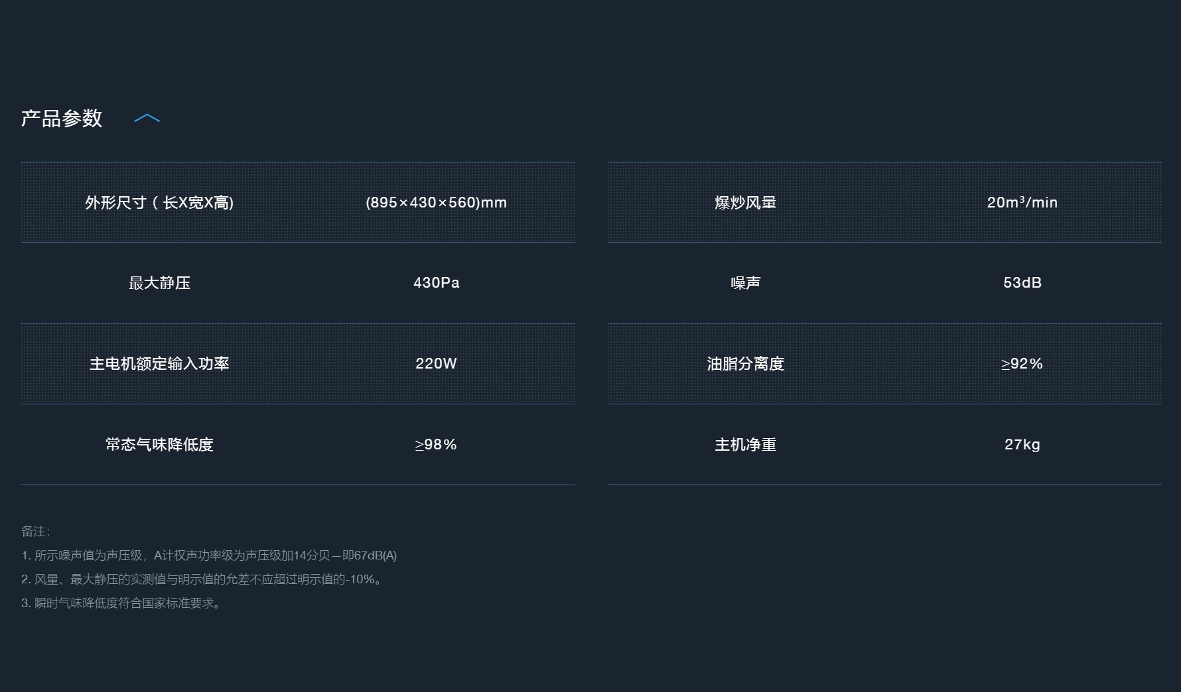Select the 430Pa value
1181x692 pixels.
(x=436, y=283)
